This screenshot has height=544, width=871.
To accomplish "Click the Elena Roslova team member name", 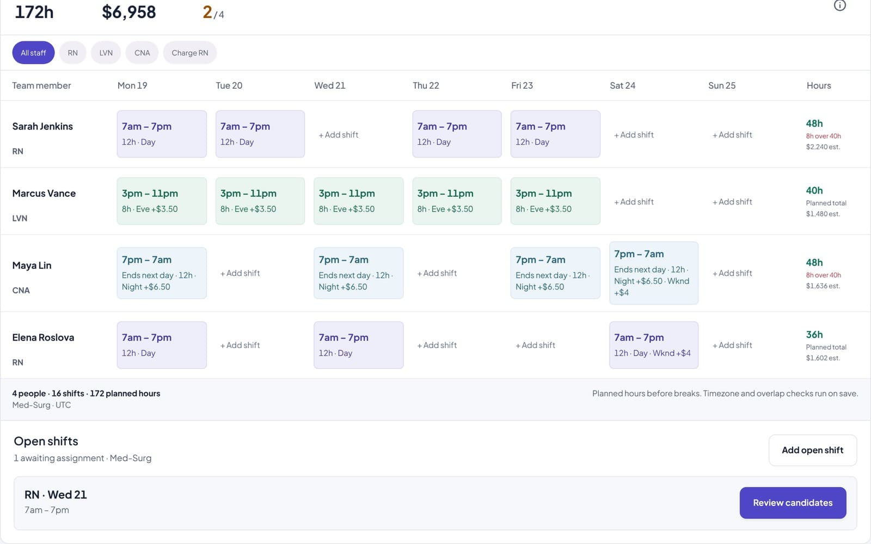I will (43, 337).
